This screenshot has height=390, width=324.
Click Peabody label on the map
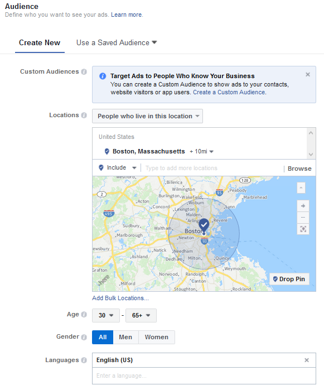coord(238,190)
